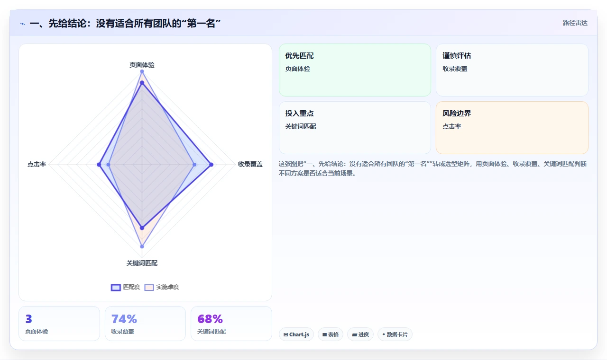The height and width of the screenshot is (360, 607).
Task: Click the 74% 收录覆盖 stat card
Action: [x=145, y=324]
